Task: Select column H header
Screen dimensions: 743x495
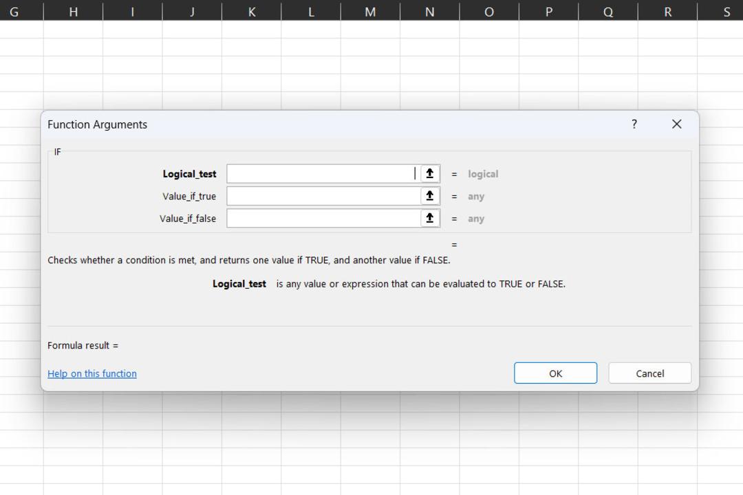Action: [x=73, y=12]
